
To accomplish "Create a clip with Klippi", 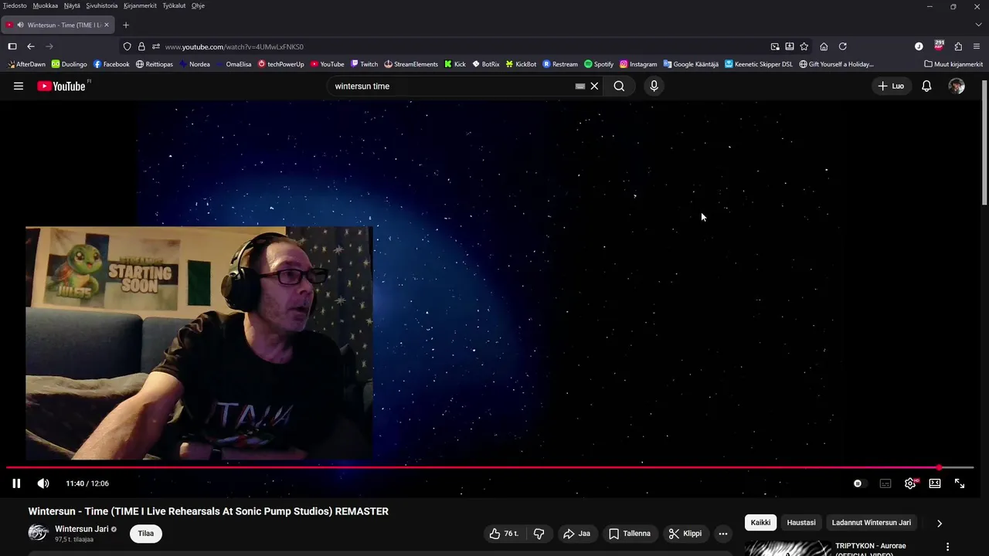I will click(x=685, y=534).
